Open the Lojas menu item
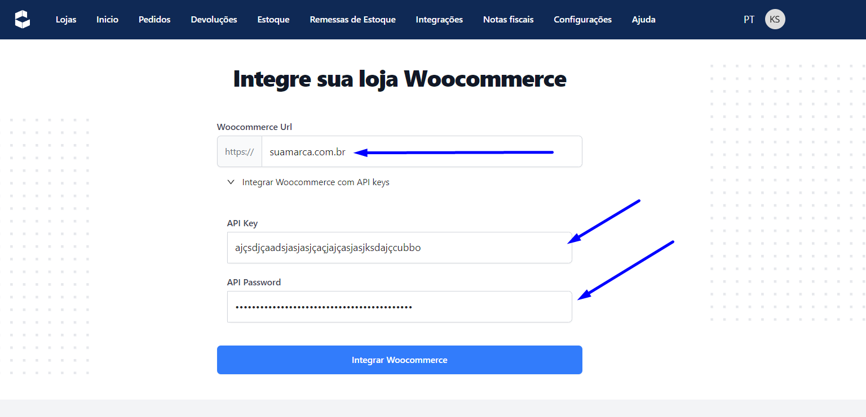The height and width of the screenshot is (417, 866). (66, 19)
